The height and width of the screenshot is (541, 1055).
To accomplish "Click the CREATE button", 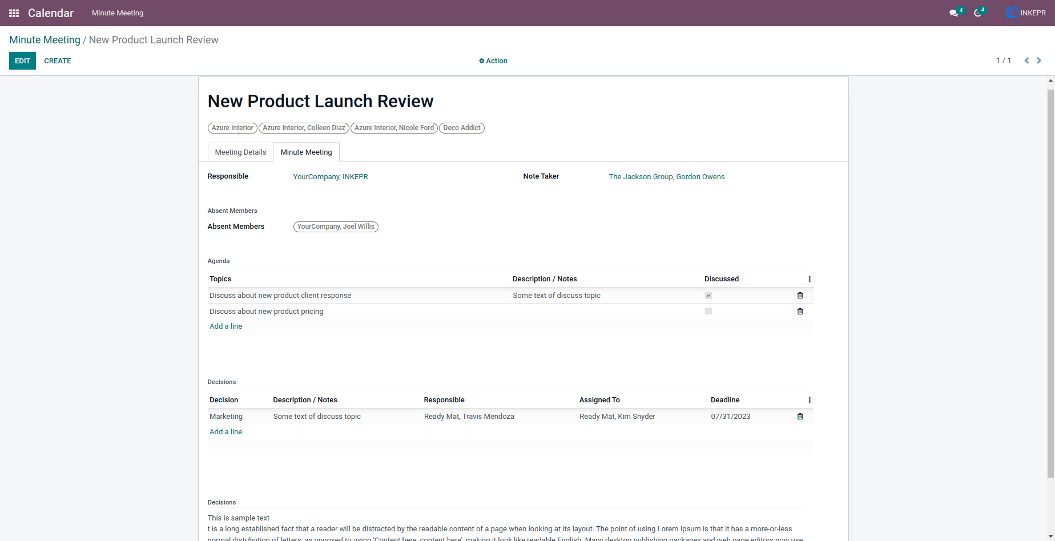I will 58,61.
